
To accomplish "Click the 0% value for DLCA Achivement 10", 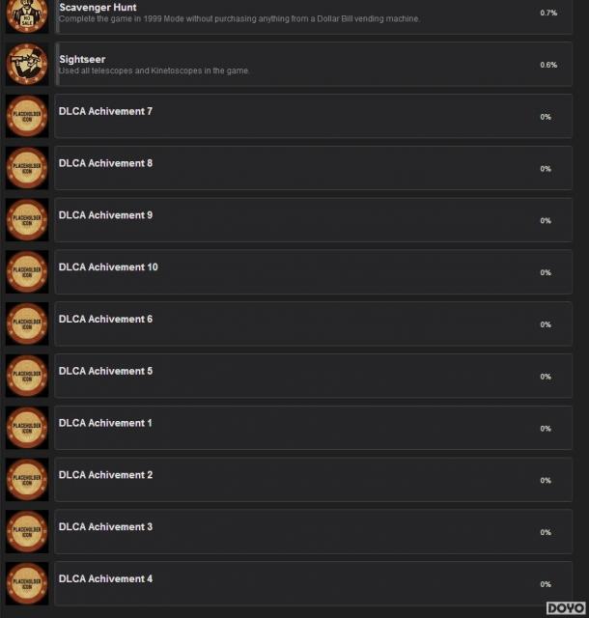I will (546, 272).
